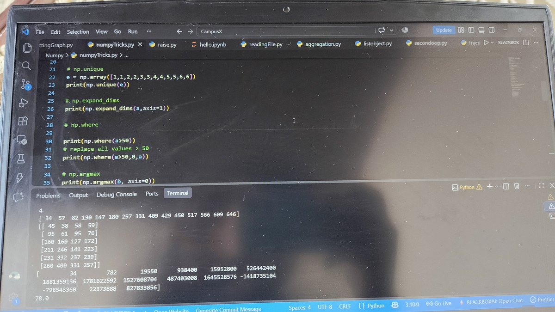Switch to the Problems panel tab
Viewport: 555px width, 312px height.
49,196
